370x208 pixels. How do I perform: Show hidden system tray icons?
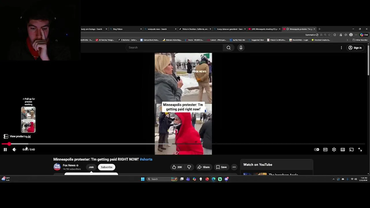click(x=334, y=179)
